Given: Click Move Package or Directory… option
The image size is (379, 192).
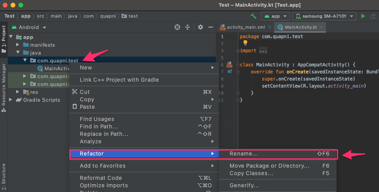Looking at the screenshot, I should click(269, 166).
